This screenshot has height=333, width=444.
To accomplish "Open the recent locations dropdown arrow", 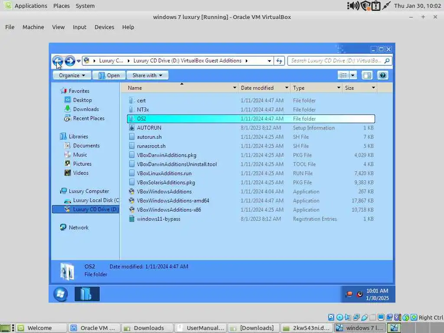I will (78, 61).
